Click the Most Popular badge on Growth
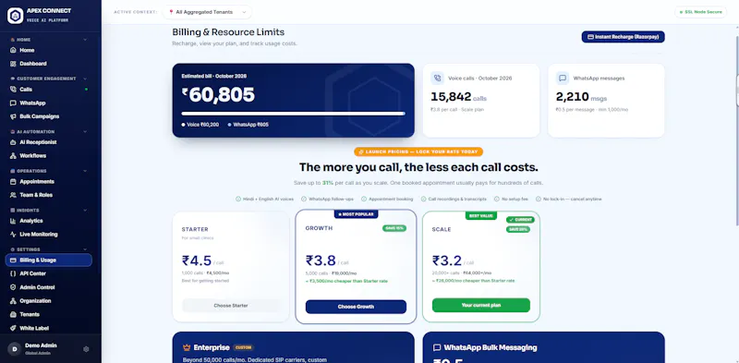This screenshot has height=363, width=739. (x=356, y=214)
